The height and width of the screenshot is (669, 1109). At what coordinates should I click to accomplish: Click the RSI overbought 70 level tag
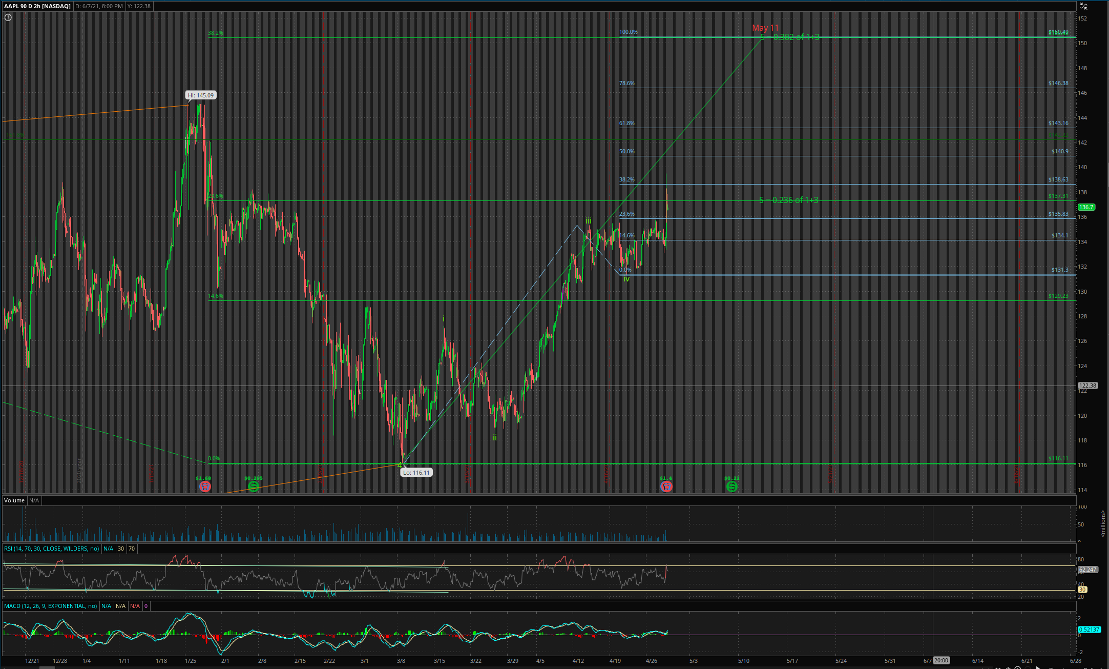point(132,549)
